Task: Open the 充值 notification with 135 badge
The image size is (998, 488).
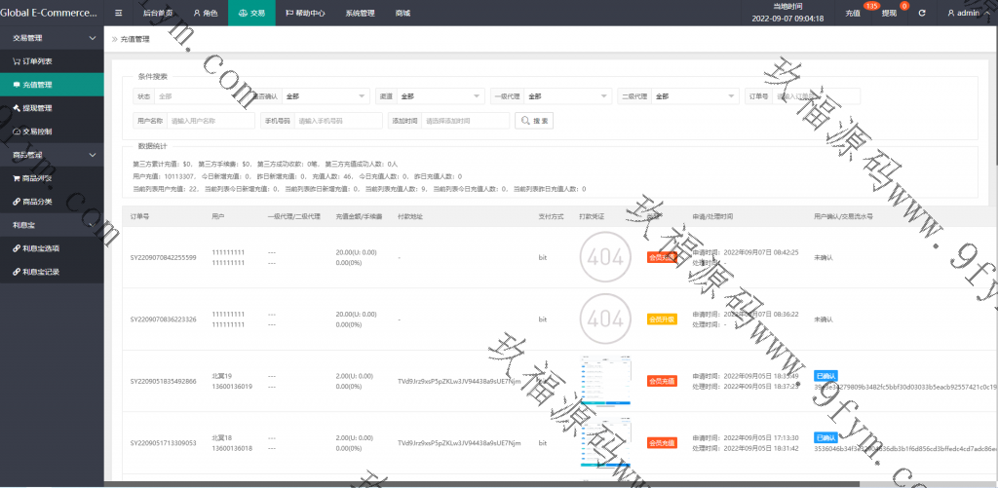Action: [x=853, y=14]
